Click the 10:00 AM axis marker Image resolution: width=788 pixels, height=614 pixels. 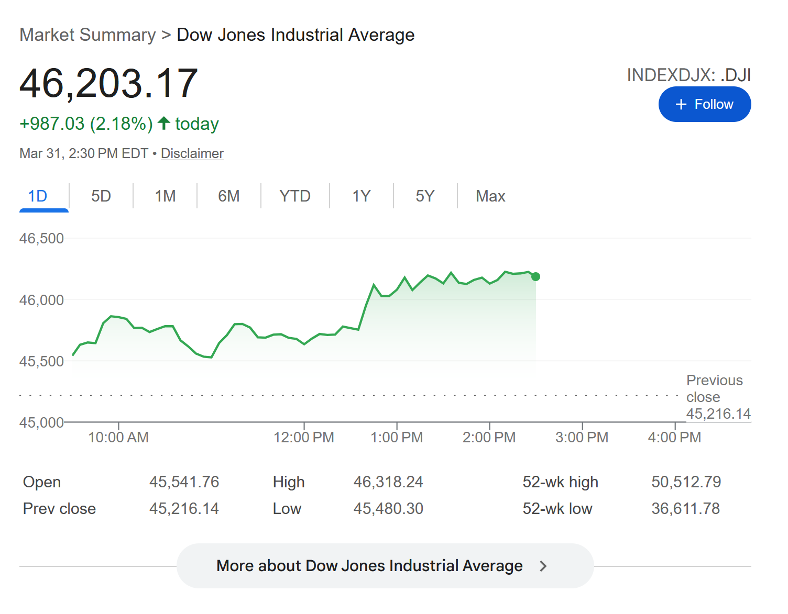(118, 437)
